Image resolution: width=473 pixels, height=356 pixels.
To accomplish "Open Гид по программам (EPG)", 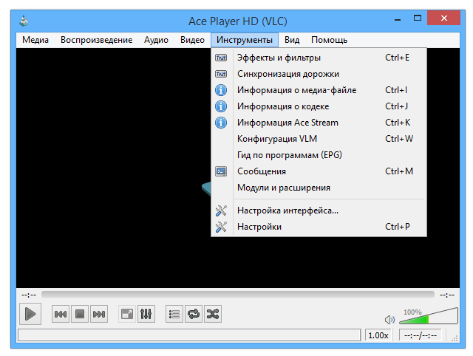I will [x=319, y=155].
